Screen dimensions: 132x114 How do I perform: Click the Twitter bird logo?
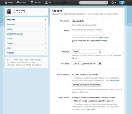[x=64, y=2]
